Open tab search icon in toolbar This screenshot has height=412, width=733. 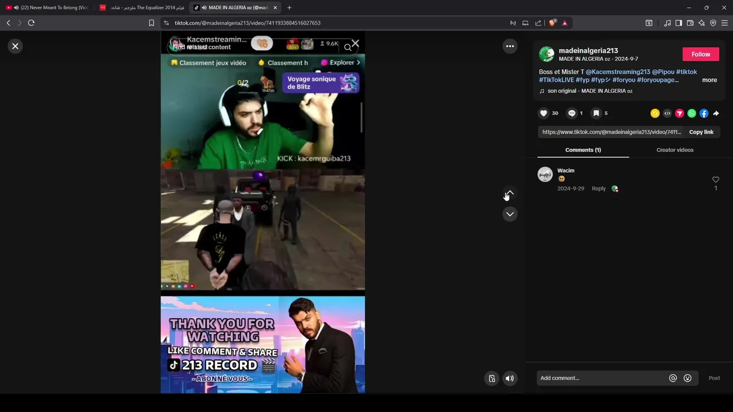point(649,23)
